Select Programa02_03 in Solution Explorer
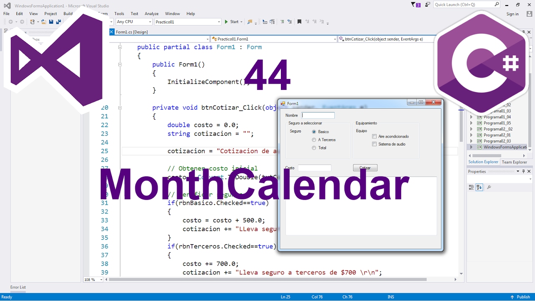This screenshot has width=535, height=301. pos(497,141)
